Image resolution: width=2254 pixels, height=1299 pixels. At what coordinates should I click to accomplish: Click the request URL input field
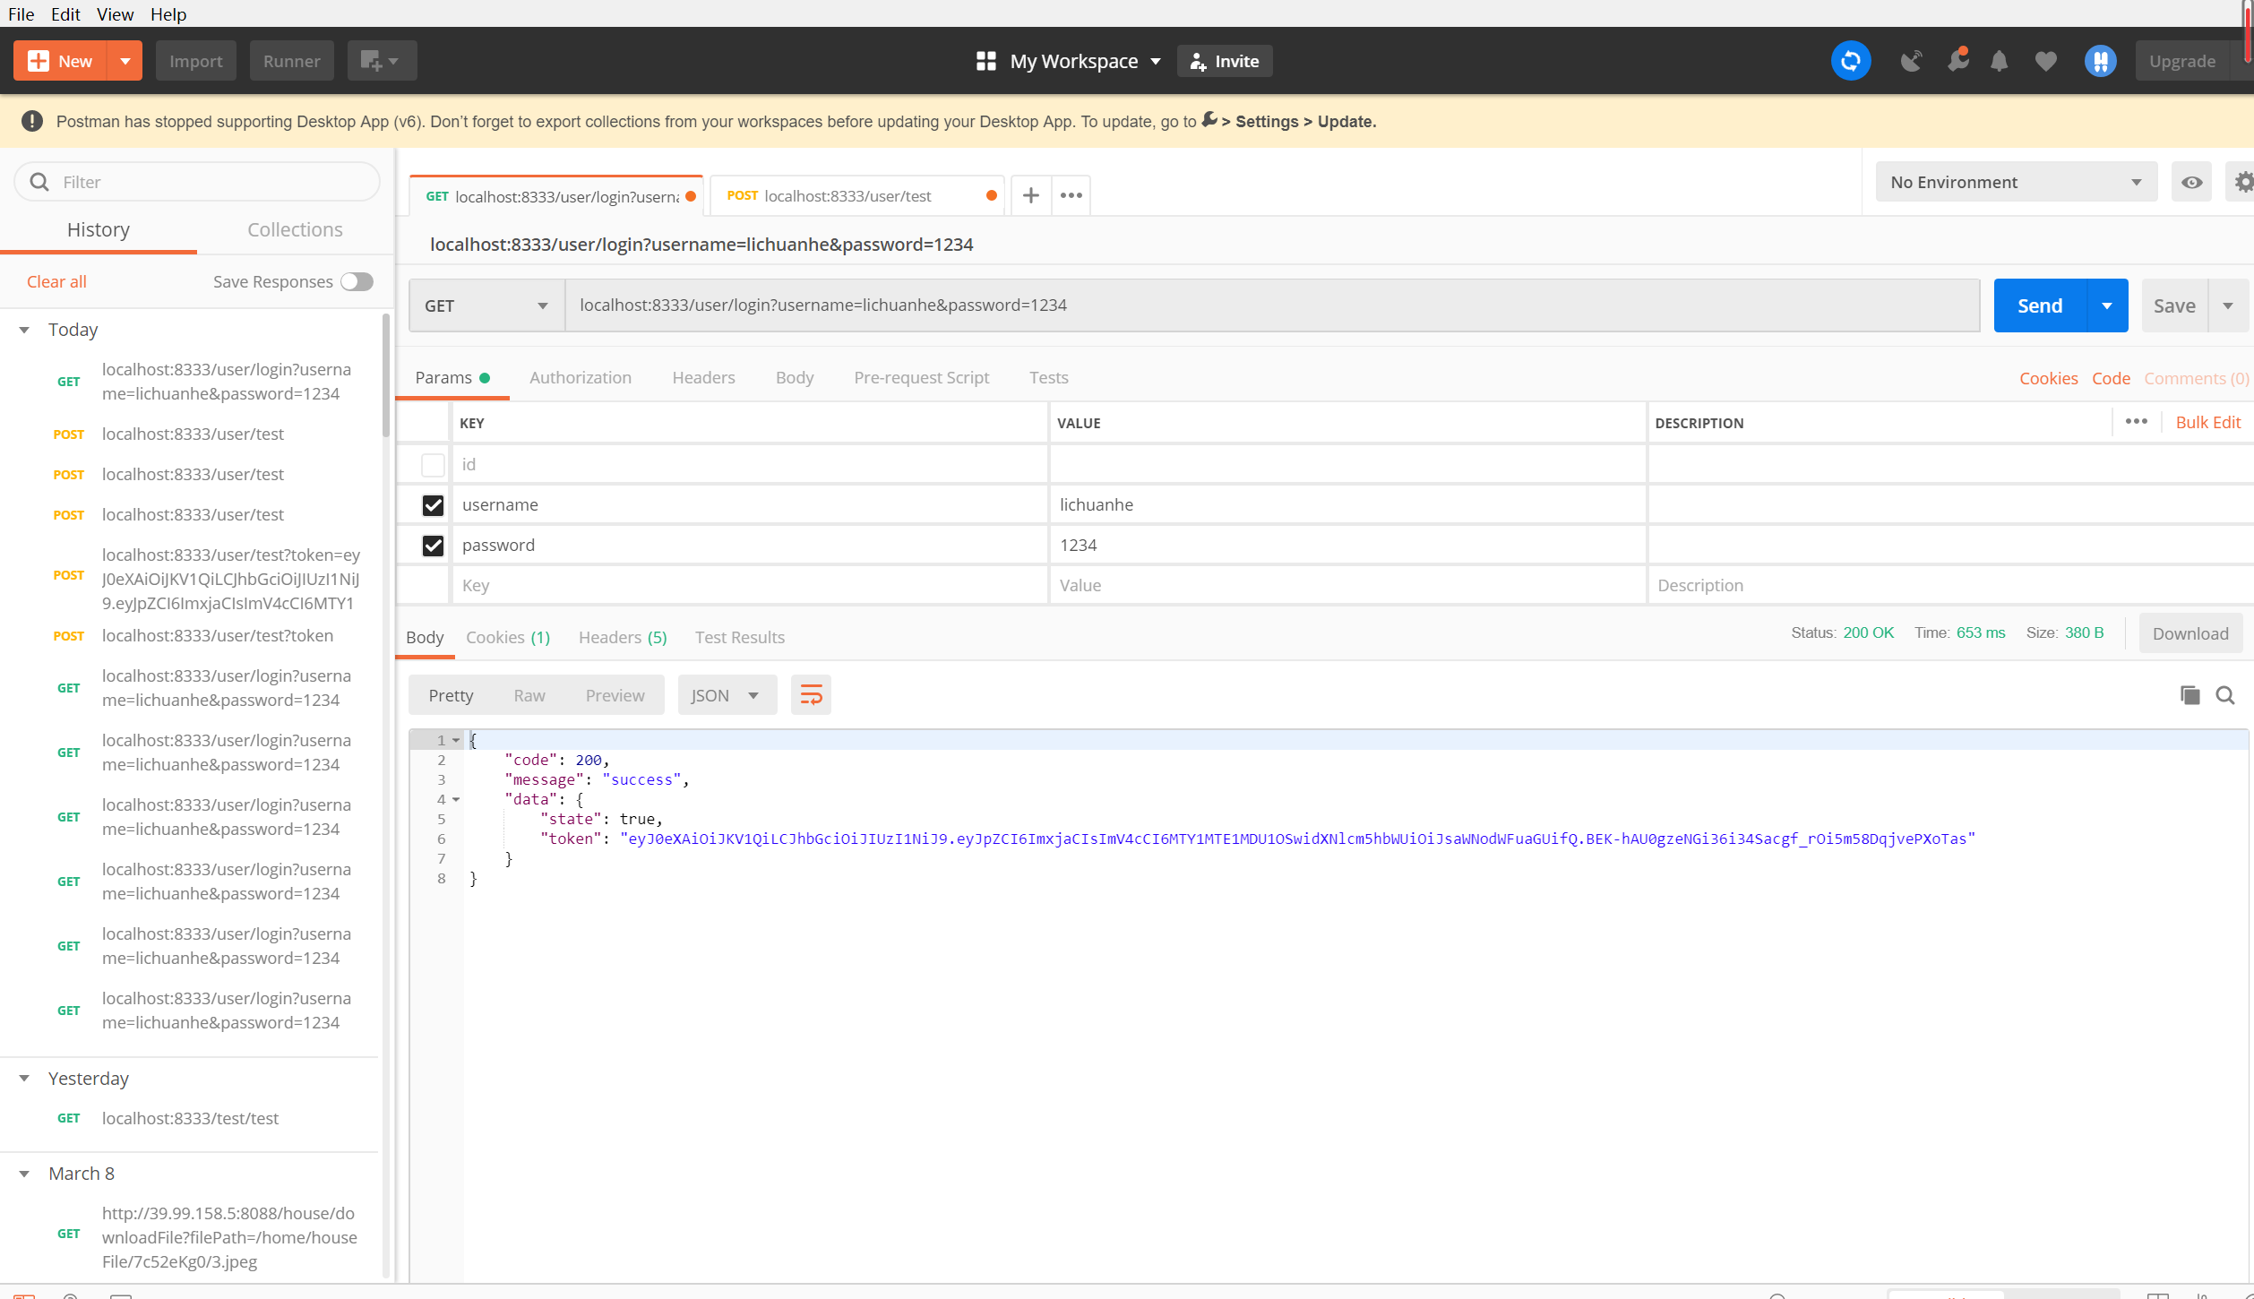1272,305
